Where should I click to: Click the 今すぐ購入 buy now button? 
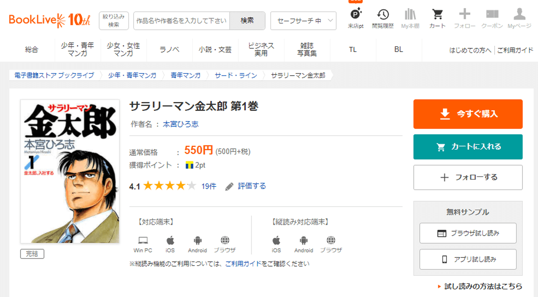468,114
